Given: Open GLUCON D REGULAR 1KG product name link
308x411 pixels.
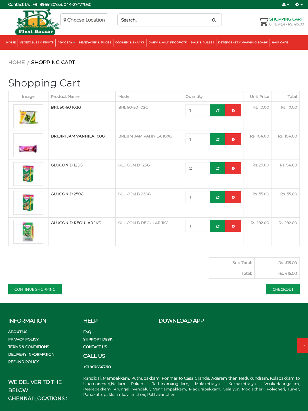Looking at the screenshot, I should click(x=76, y=223).
